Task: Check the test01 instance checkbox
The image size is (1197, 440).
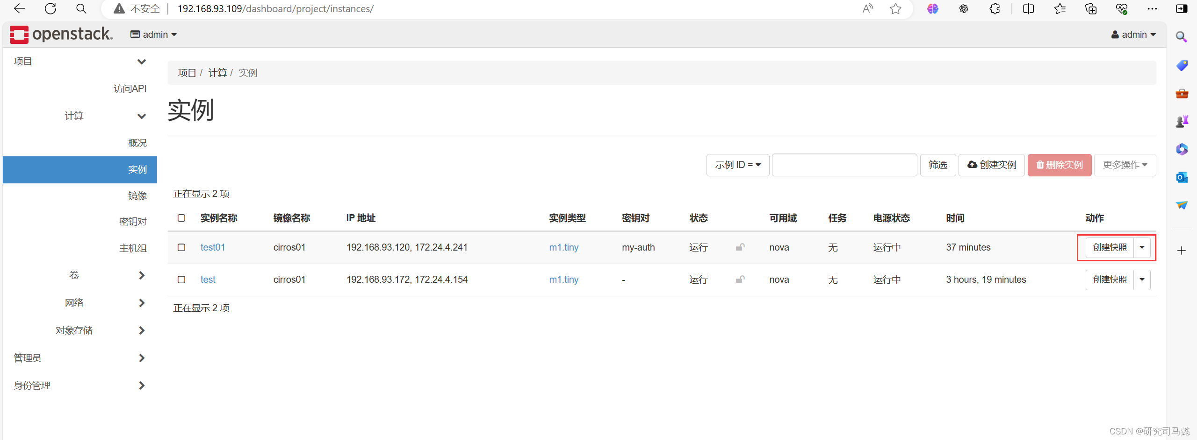Action: pos(181,247)
